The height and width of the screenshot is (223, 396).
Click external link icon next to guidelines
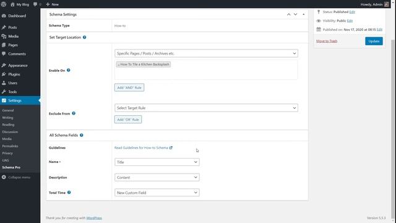[171, 147]
